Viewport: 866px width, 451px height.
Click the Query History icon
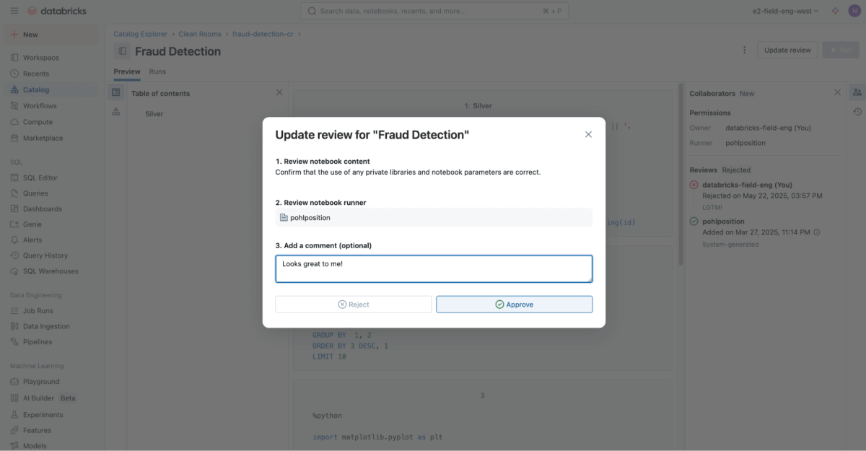[14, 255]
